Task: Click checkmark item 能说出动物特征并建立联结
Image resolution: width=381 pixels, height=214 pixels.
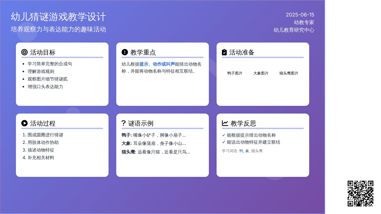Action: point(251,142)
